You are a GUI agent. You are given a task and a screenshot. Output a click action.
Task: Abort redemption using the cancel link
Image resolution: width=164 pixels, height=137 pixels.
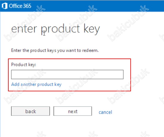coord(105,112)
